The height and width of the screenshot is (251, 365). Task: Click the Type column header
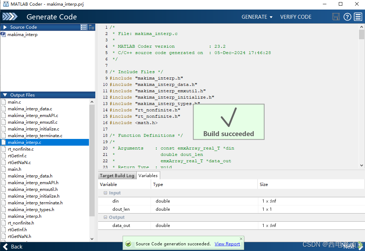tap(204, 184)
